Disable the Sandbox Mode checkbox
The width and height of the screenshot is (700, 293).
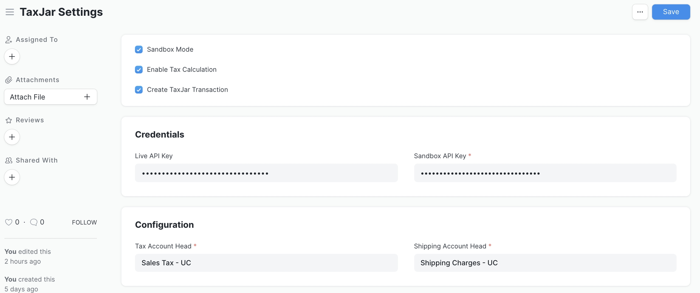pyautogui.click(x=139, y=49)
